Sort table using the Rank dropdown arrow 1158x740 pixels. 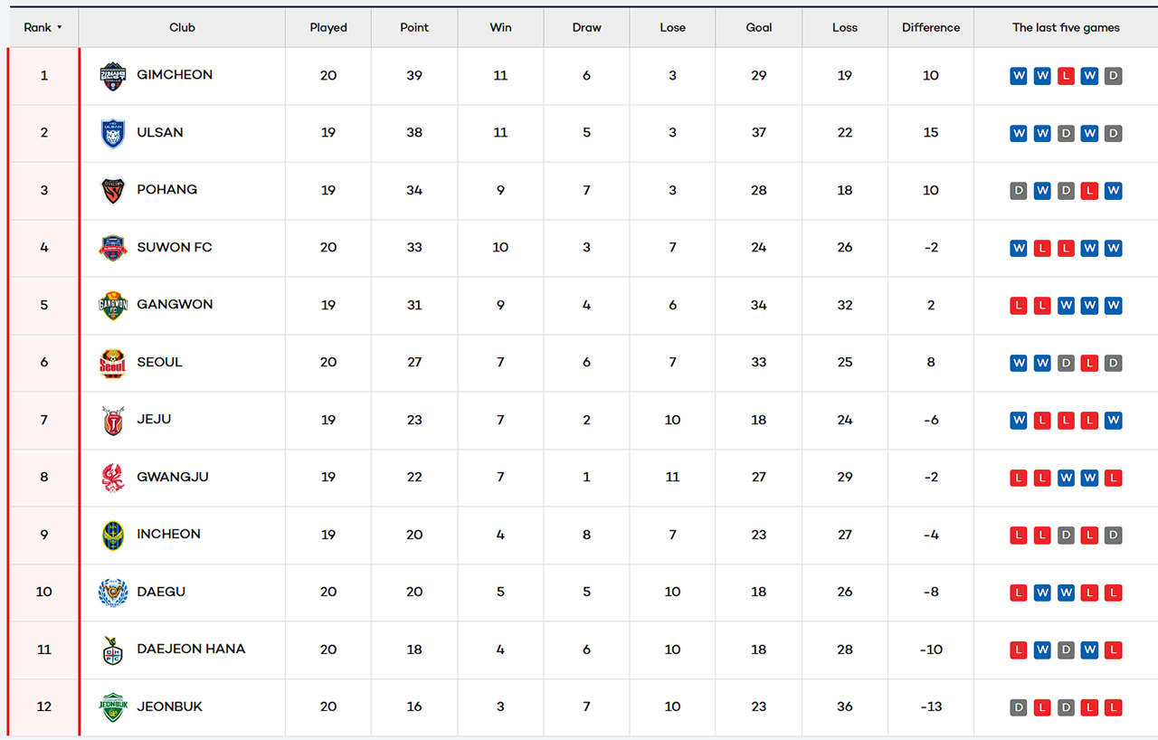pyautogui.click(x=60, y=27)
